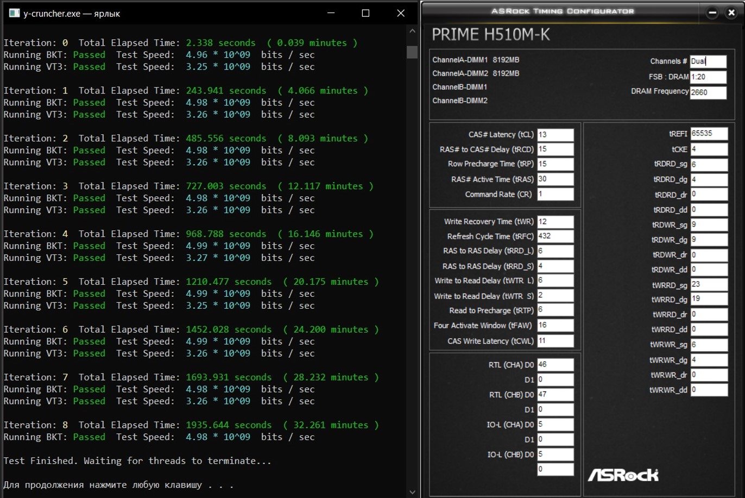This screenshot has width=745, height=498.
Task: Click the Command Rate (CR) field
Action: point(555,194)
